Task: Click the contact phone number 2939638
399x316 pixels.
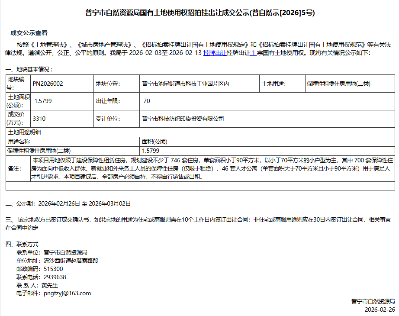Action: pyautogui.click(x=55, y=277)
